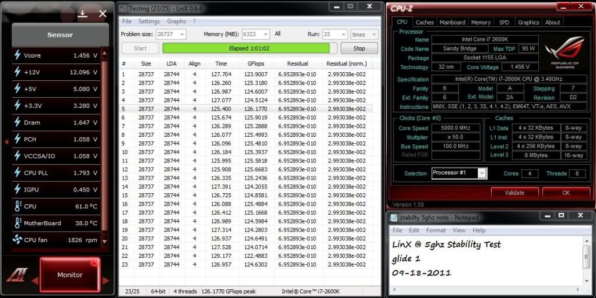Open the View menu in Notepad

tap(459, 230)
